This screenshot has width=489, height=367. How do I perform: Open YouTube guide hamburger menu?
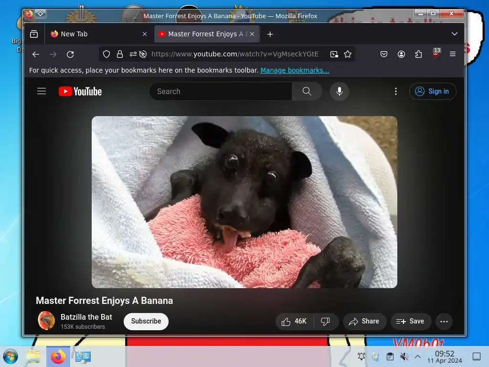click(x=42, y=91)
